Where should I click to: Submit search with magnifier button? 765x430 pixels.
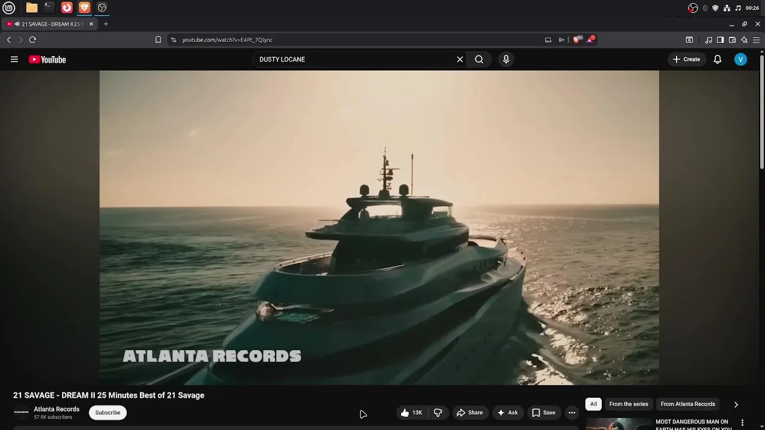[x=479, y=59]
